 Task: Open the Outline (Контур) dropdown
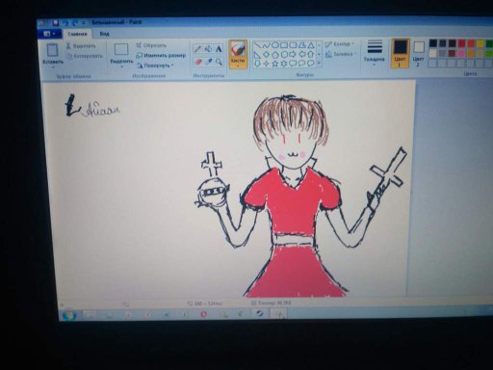point(339,44)
